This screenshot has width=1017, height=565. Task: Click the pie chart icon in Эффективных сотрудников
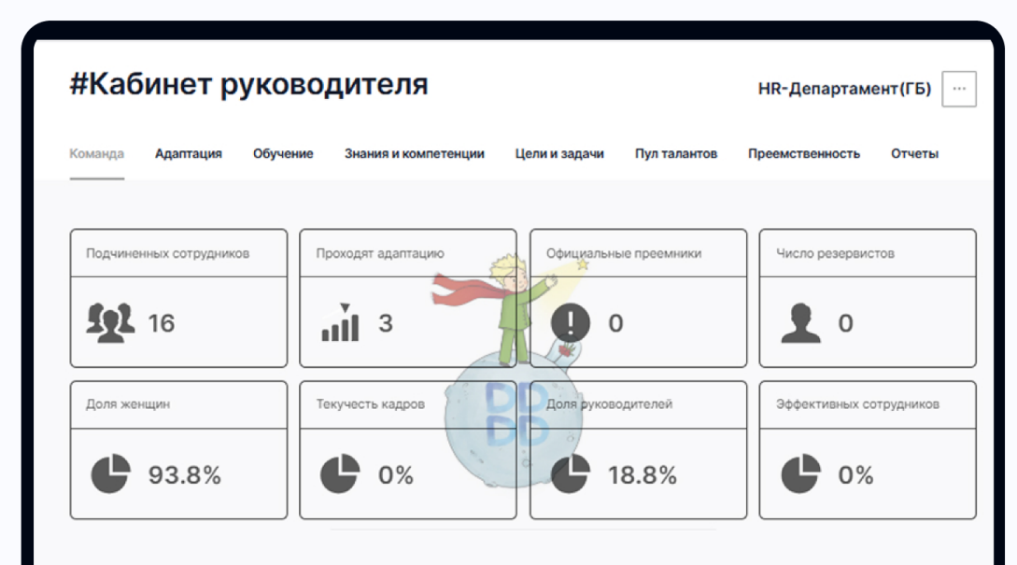[800, 473]
